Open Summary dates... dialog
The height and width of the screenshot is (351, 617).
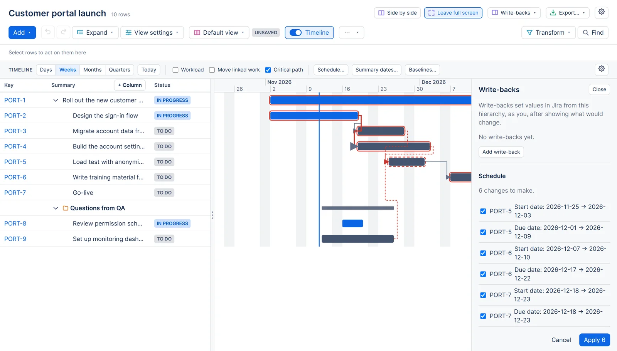coord(377,70)
